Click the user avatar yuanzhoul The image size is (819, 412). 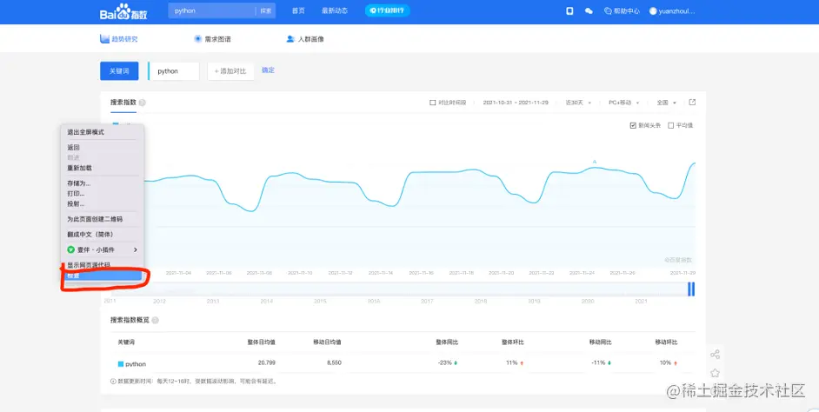[x=653, y=11]
